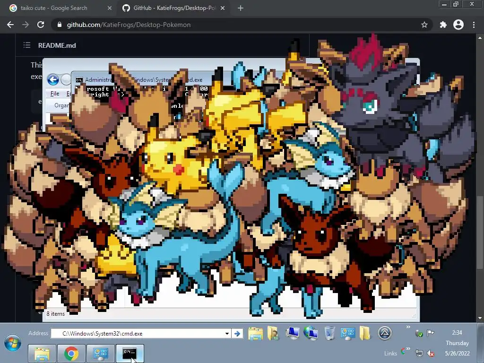Switch to the GitHub KatieFrogs tab
The image size is (484, 363).
174,8
